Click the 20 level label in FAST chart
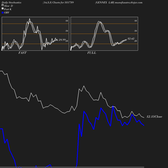Viewport: 168px width, 168px height. coord(67,41)
